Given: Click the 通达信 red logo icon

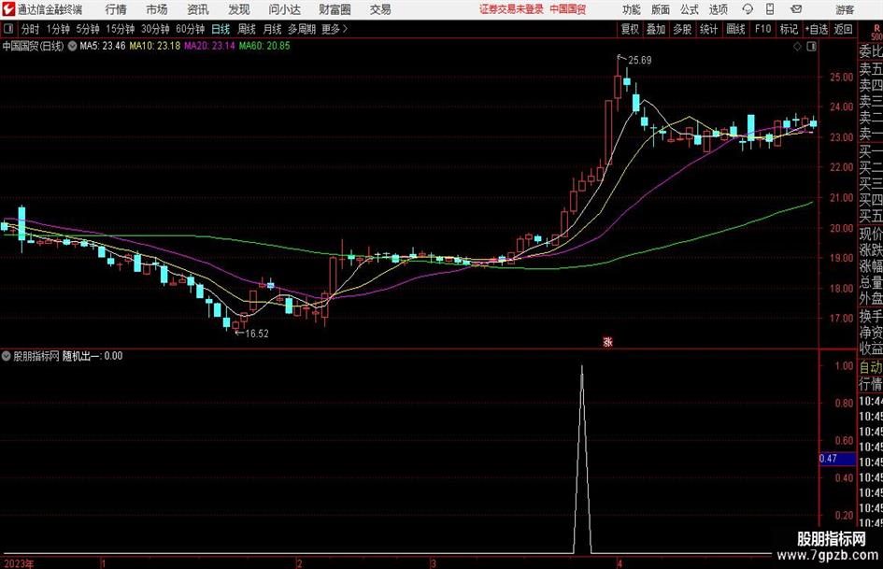Looking at the screenshot, I should coord(8,9).
